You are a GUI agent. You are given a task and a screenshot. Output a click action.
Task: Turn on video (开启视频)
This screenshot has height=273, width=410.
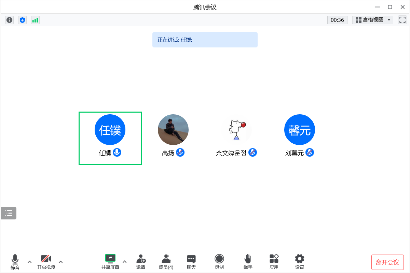(x=46, y=262)
